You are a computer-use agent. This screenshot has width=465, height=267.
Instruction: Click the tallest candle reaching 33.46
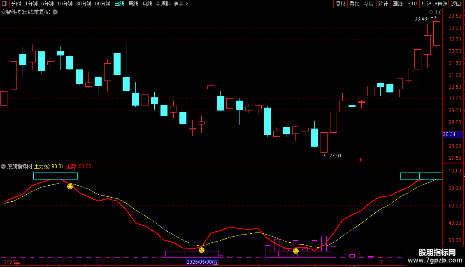pyautogui.click(x=437, y=33)
